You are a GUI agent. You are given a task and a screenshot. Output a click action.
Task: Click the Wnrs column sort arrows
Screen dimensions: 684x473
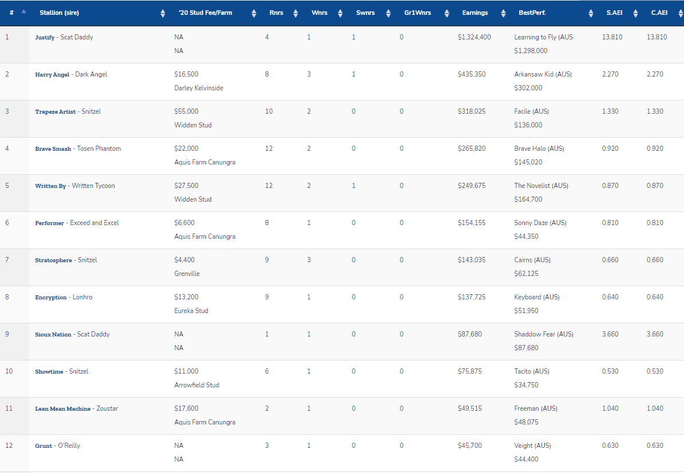(340, 13)
